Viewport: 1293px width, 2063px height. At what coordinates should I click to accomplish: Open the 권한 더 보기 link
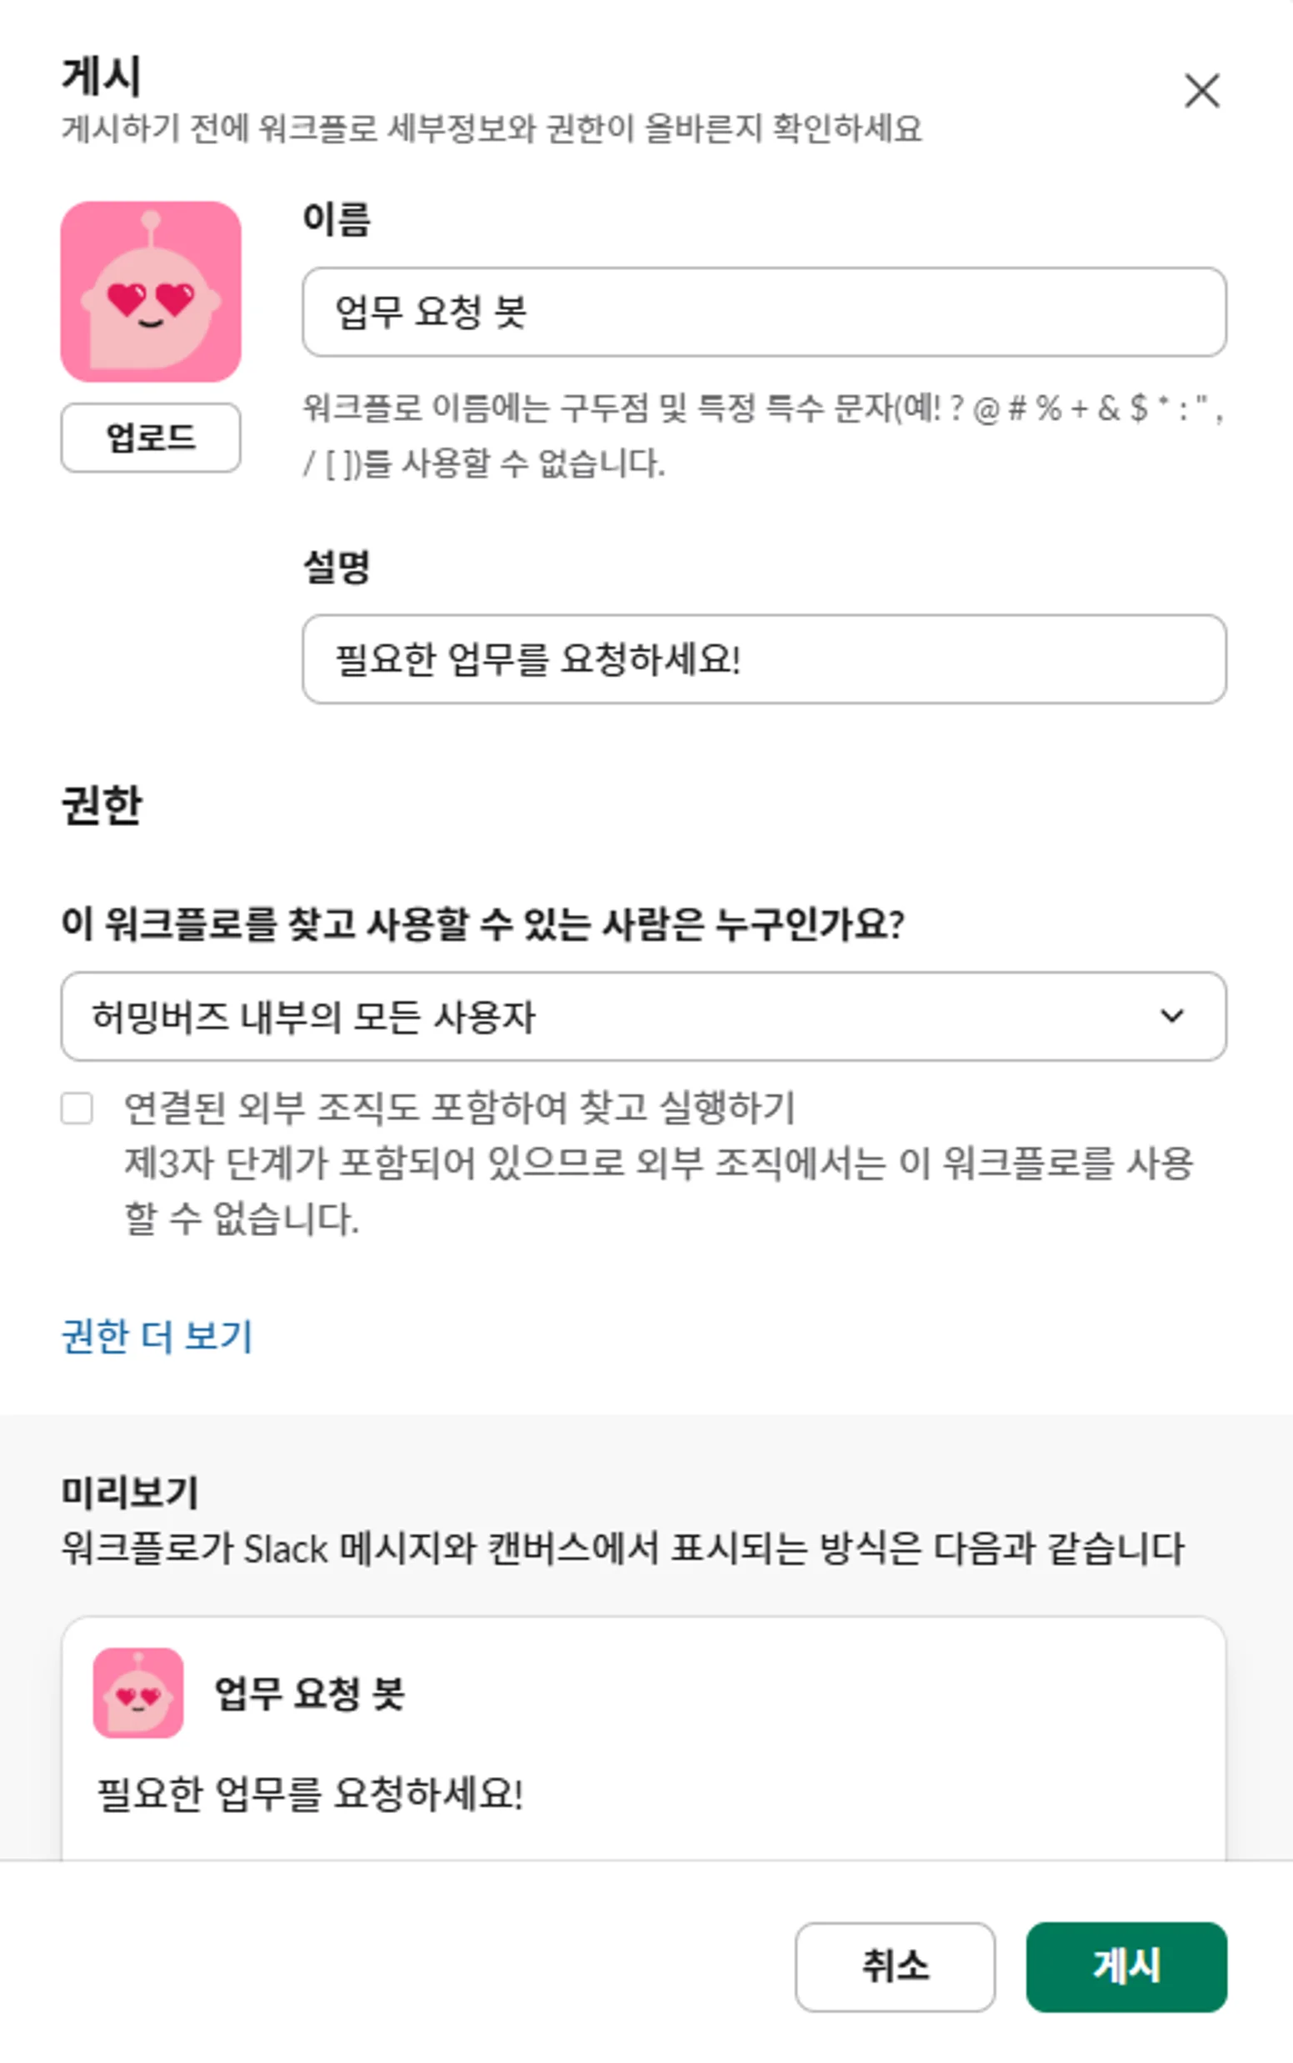coord(157,1336)
